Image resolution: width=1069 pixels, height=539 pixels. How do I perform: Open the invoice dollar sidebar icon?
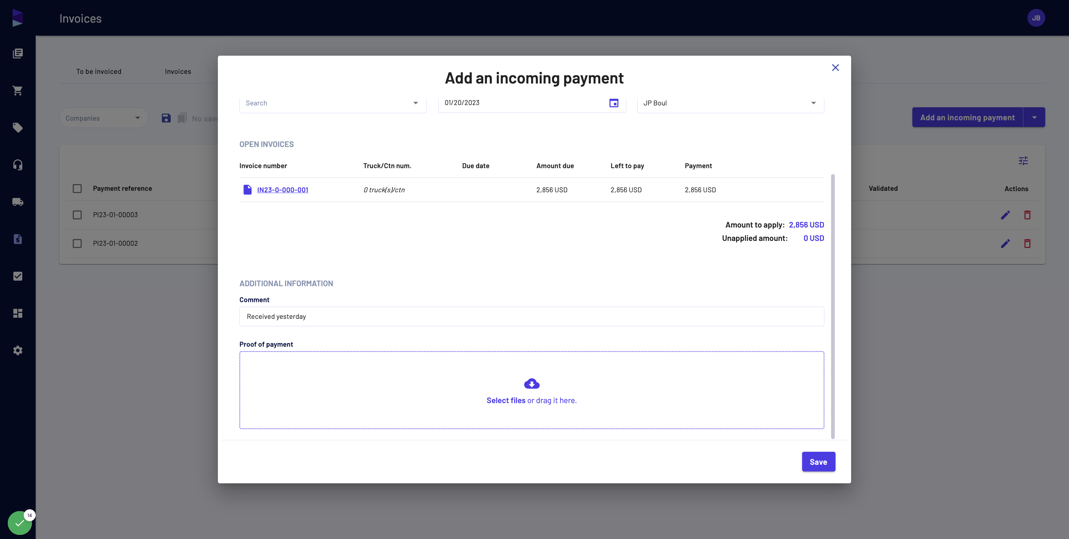[17, 239]
